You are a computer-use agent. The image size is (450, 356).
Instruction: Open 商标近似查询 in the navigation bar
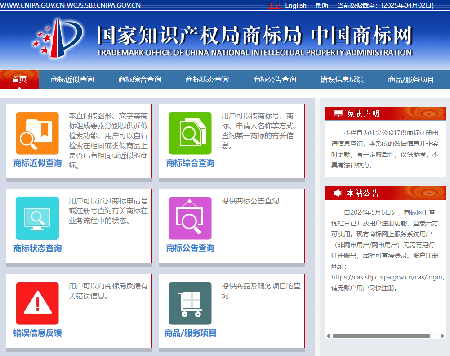(72, 79)
